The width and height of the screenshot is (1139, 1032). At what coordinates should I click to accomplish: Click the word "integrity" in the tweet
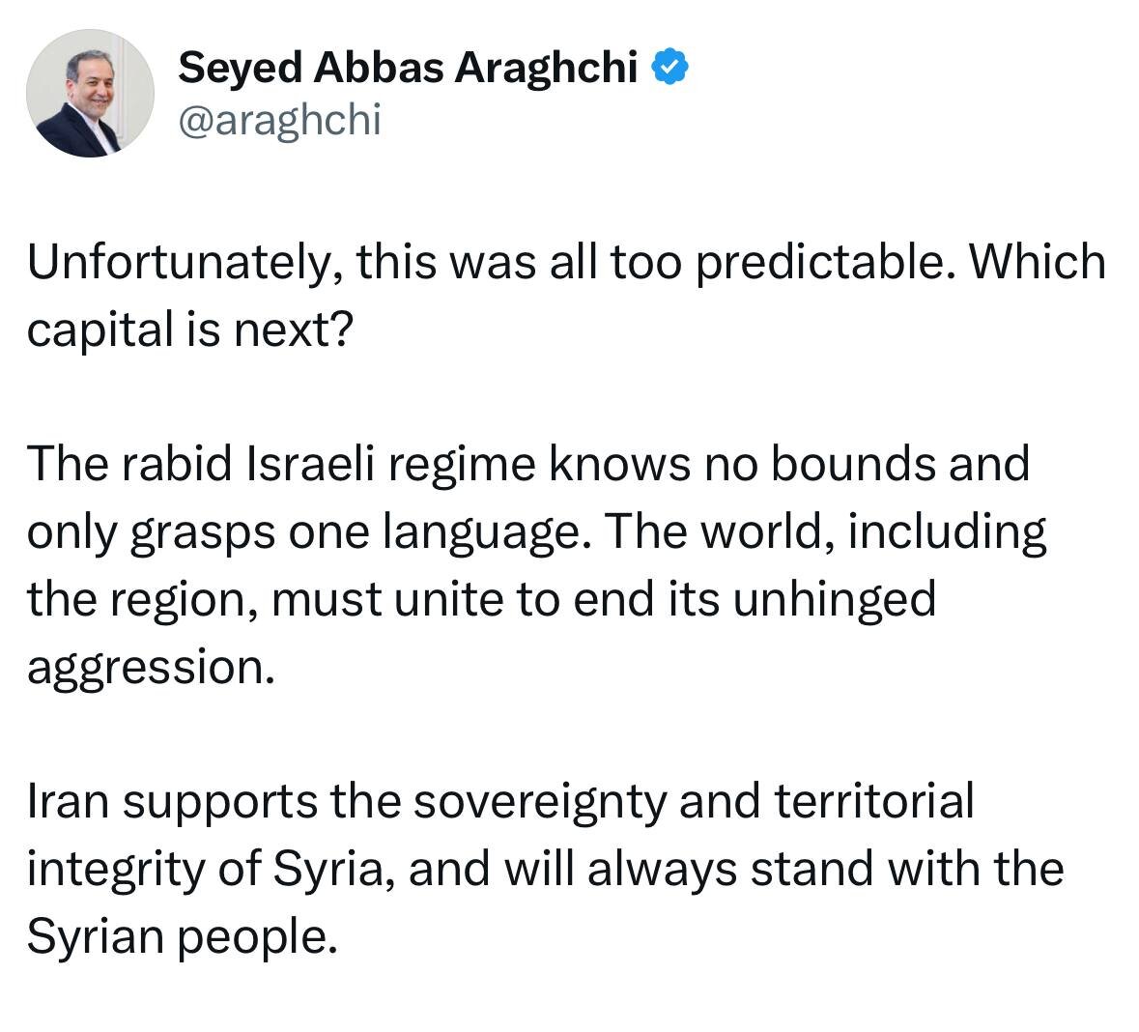(x=115, y=870)
